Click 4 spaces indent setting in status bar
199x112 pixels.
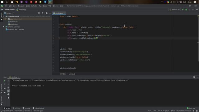166,111
